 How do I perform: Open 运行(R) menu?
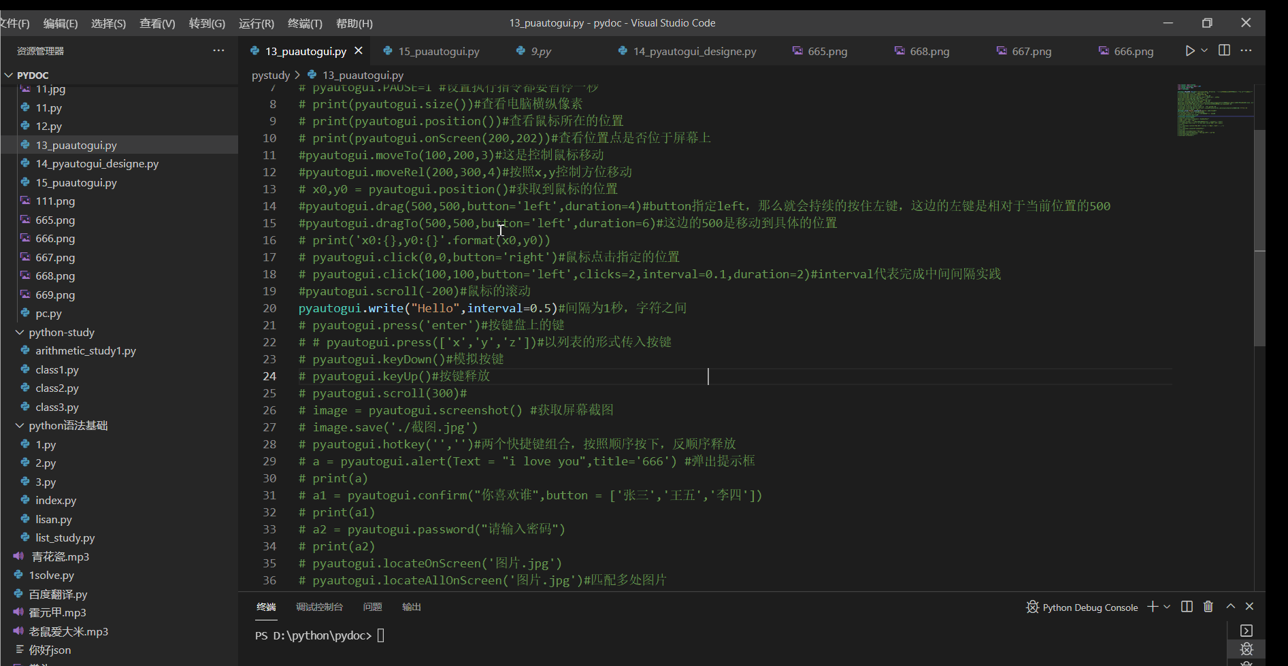(257, 23)
